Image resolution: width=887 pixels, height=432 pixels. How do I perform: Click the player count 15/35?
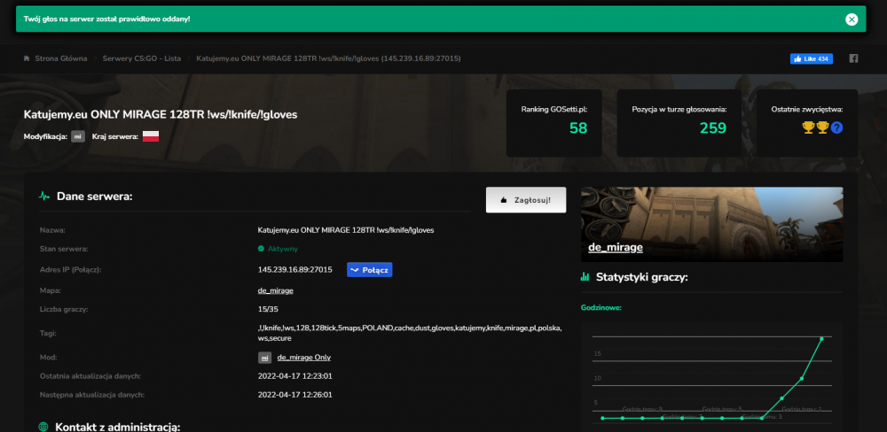coord(268,310)
